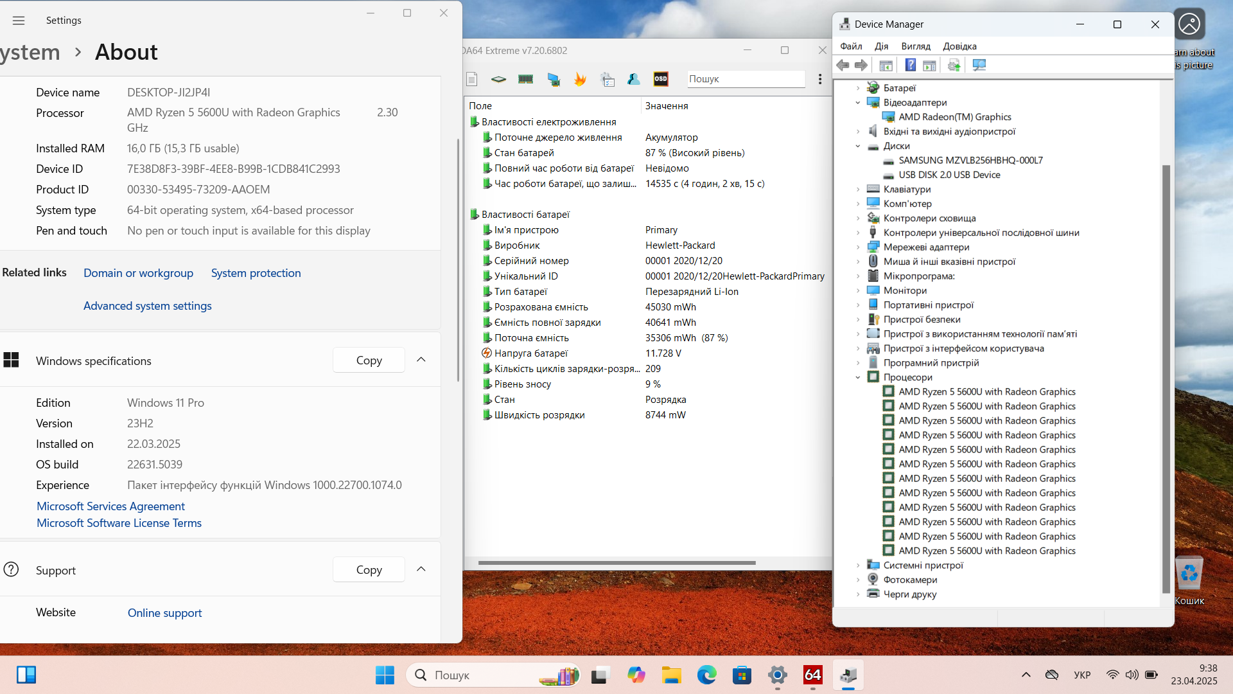The image size is (1233, 694).
Task: Select AMD Radeon(TM) Graphics device
Action: pyautogui.click(x=954, y=117)
